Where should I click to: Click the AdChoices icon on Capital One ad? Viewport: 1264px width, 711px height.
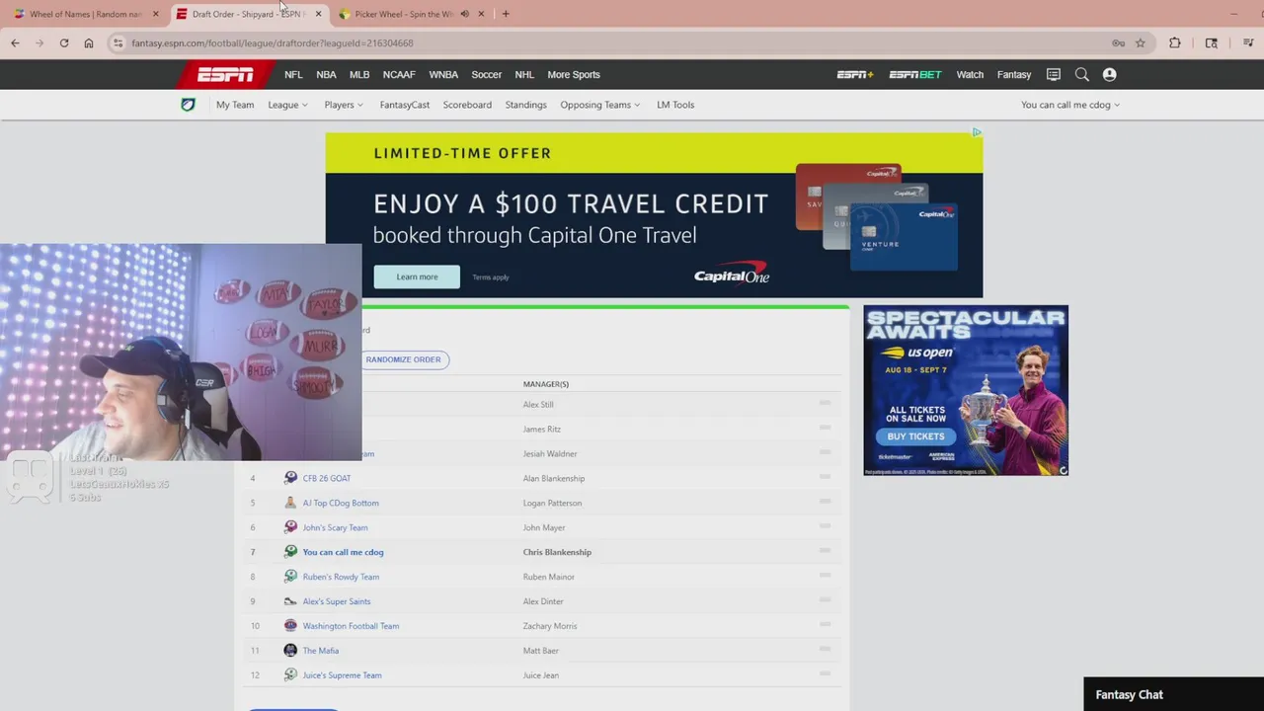[977, 132]
